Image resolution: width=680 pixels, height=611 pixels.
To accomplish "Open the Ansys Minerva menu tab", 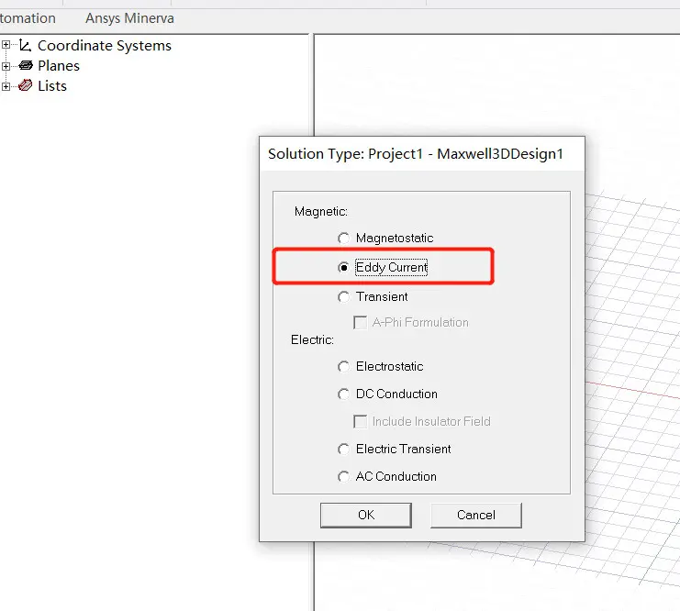I will tap(129, 18).
